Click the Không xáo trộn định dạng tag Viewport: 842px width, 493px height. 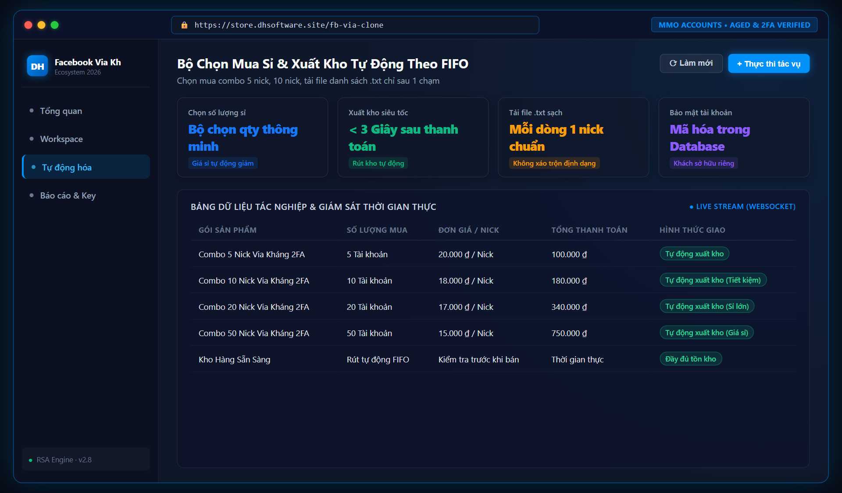pos(554,163)
